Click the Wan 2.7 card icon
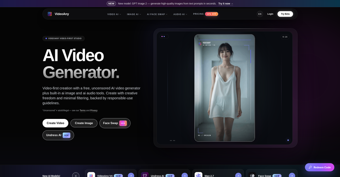Image resolution: width=340 pixels, height=177 pixels. (x=199, y=175)
